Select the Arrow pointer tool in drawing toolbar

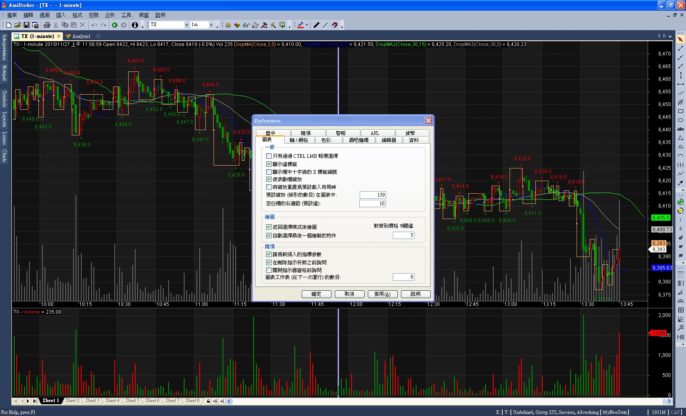[x=681, y=40]
